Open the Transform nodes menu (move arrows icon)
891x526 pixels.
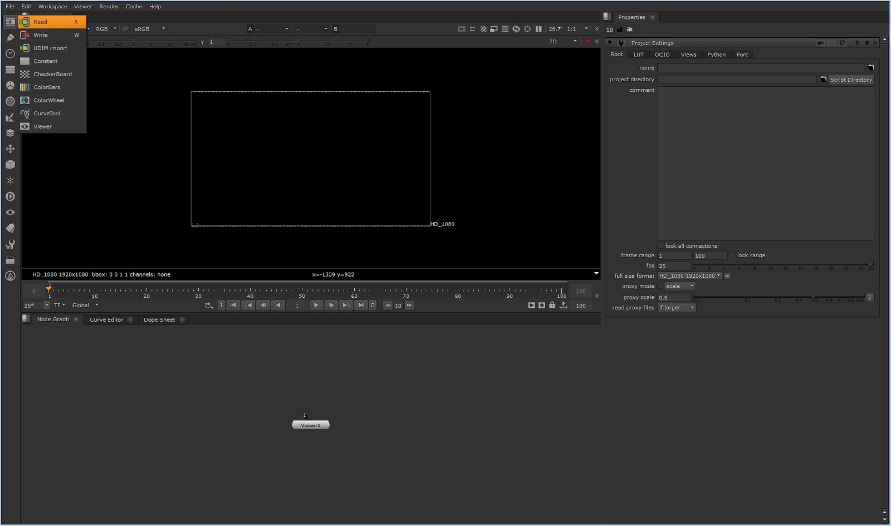pos(10,149)
